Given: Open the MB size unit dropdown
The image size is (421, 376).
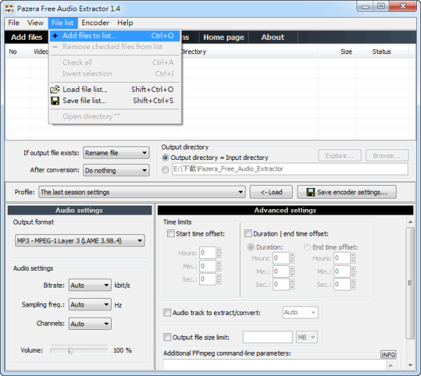Looking at the screenshot, I should (x=307, y=337).
